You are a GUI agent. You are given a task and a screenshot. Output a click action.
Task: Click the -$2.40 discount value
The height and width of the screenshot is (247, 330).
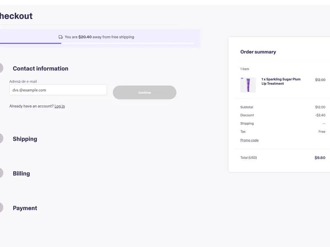pyautogui.click(x=320, y=115)
